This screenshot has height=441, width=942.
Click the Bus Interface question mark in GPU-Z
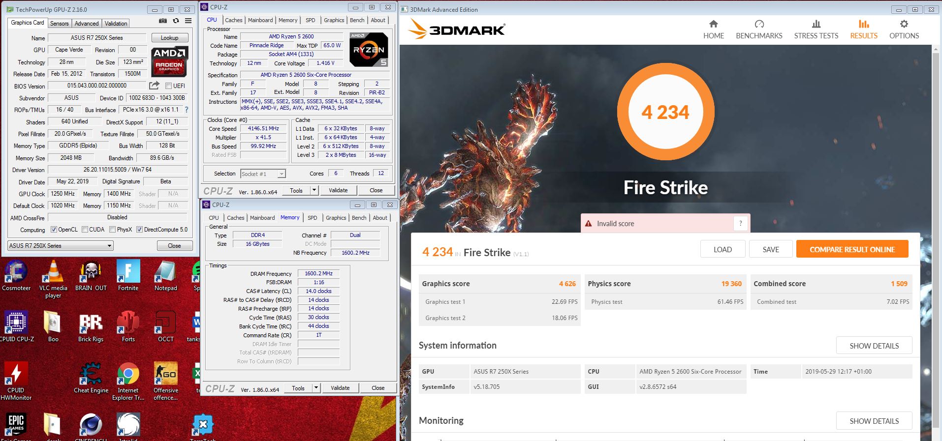[186, 110]
